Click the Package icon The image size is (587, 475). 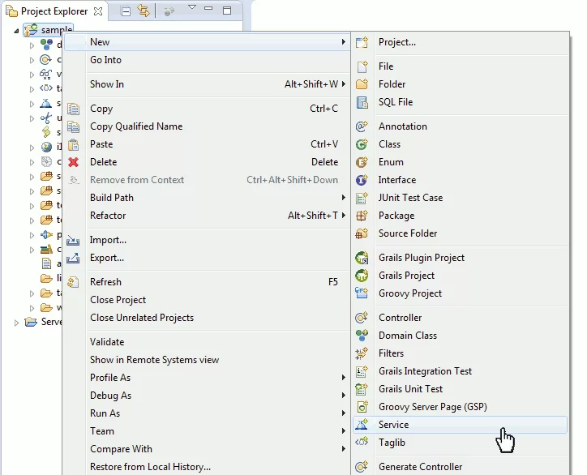pos(362,216)
